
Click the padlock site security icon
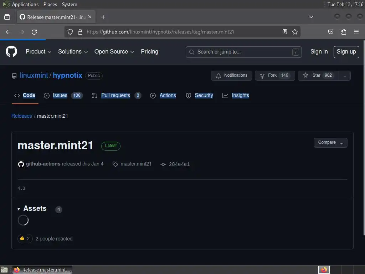80,32
